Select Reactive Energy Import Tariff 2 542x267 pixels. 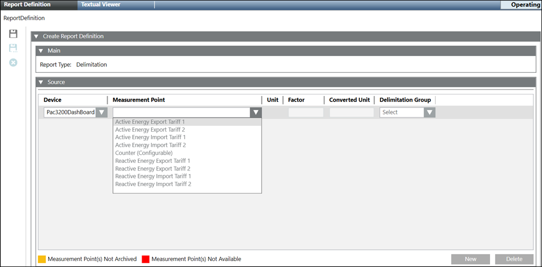click(153, 184)
